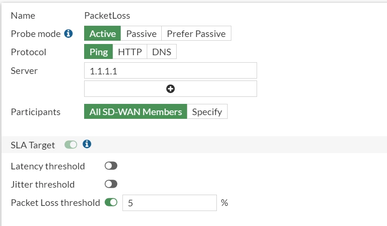Enable the Jitter threshold toggle
The image size is (387, 226).
111,184
